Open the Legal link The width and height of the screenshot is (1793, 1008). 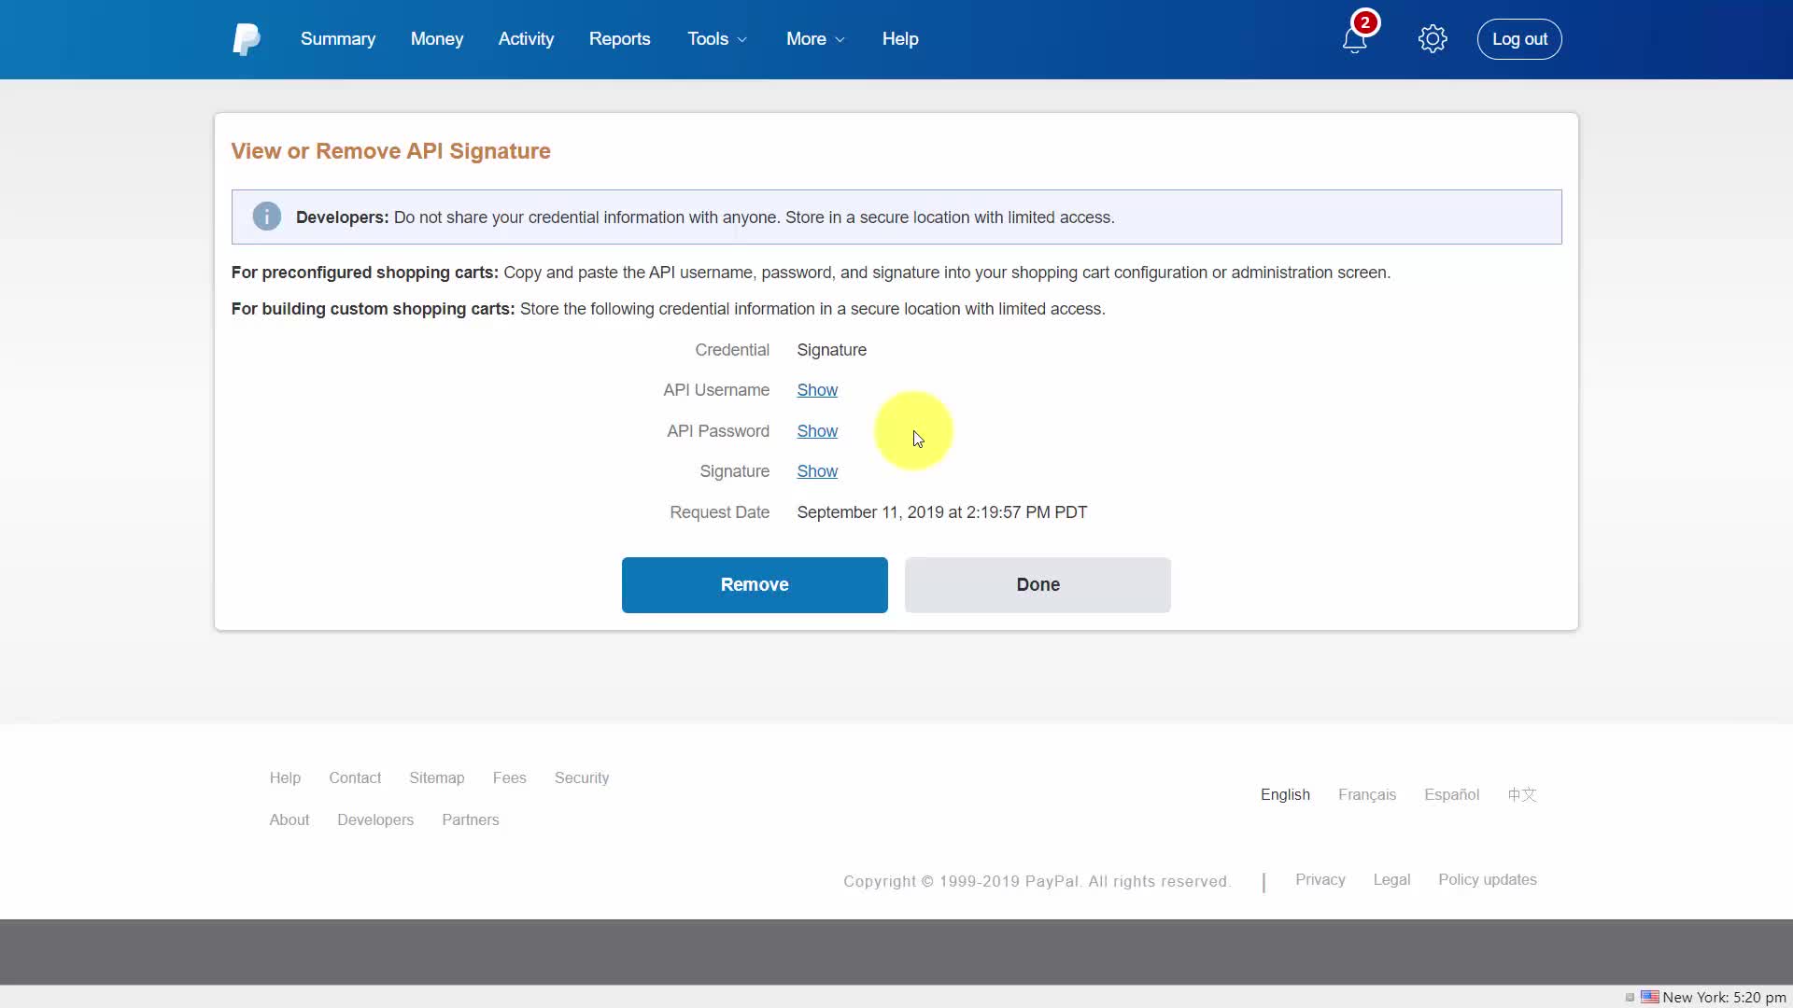point(1391,880)
